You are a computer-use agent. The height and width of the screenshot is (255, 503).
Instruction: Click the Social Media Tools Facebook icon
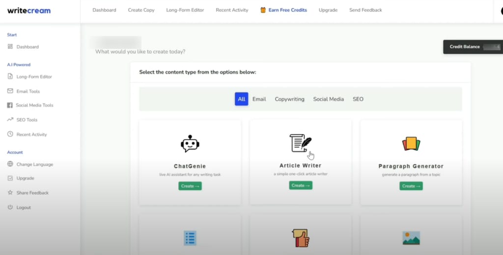click(x=10, y=105)
